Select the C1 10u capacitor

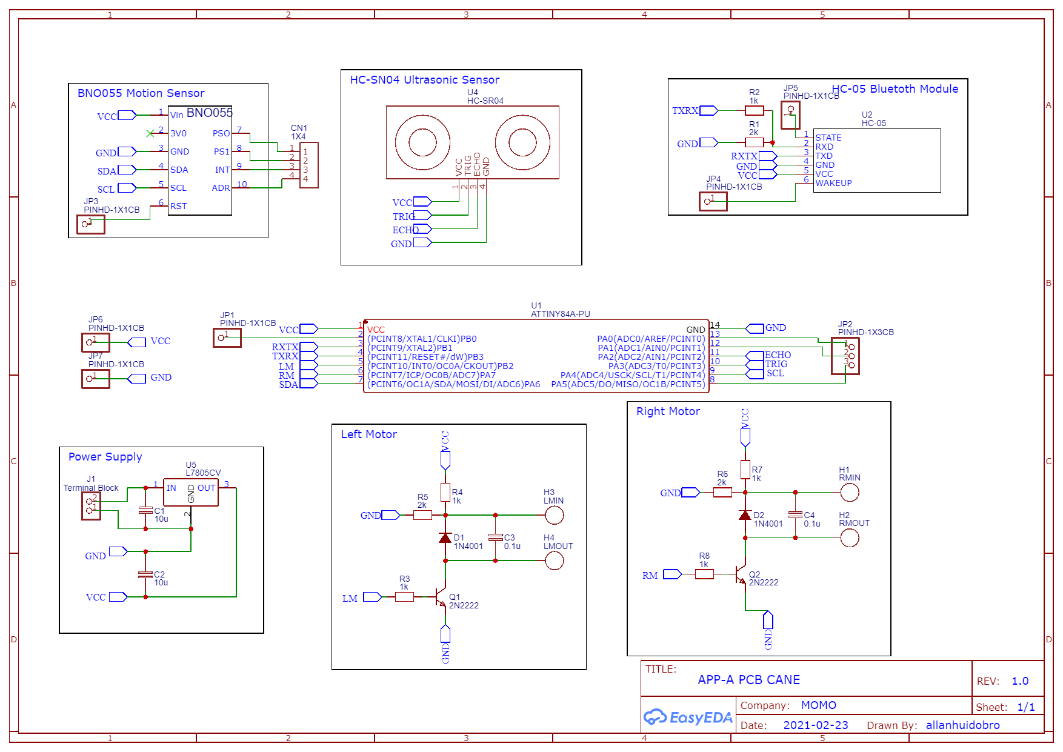[145, 510]
